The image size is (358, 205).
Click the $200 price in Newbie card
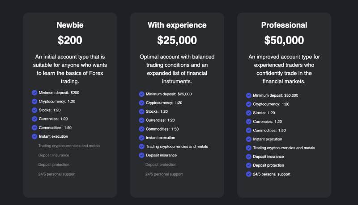pos(70,40)
